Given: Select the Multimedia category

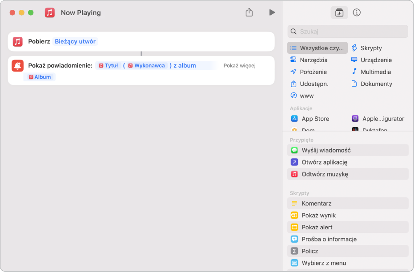Looking at the screenshot, I should click(x=371, y=72).
